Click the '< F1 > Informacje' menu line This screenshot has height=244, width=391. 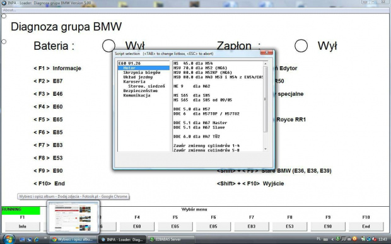pyautogui.click(x=57, y=68)
